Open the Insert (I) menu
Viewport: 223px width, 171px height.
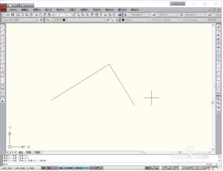click(x=48, y=10)
